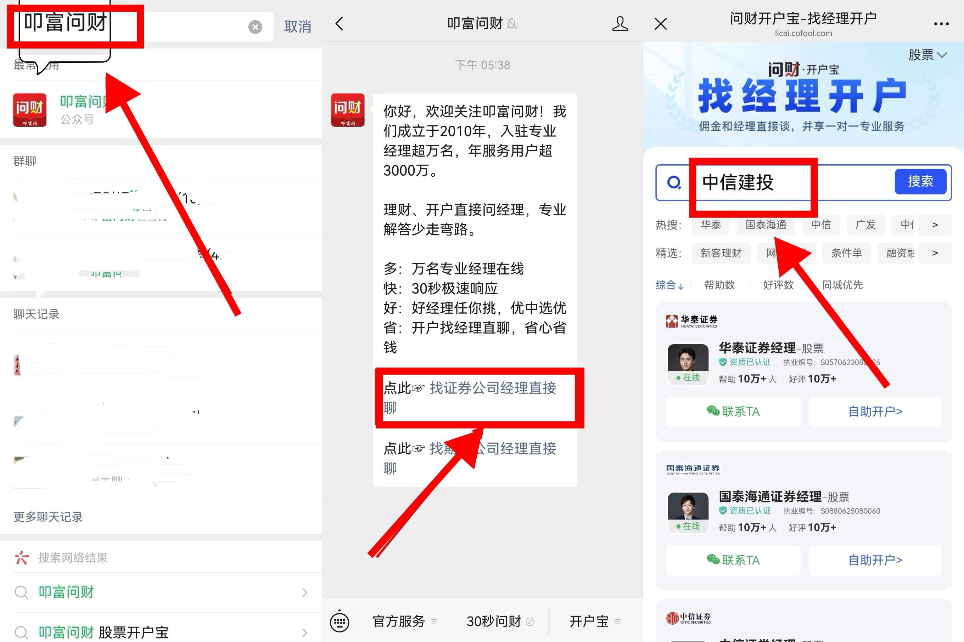Expand more hot search tags arrow
Screen dimensions: 964x642
click(935, 225)
